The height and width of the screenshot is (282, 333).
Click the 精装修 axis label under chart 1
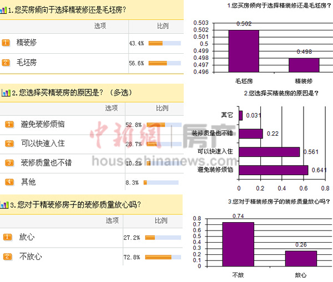click(x=304, y=81)
